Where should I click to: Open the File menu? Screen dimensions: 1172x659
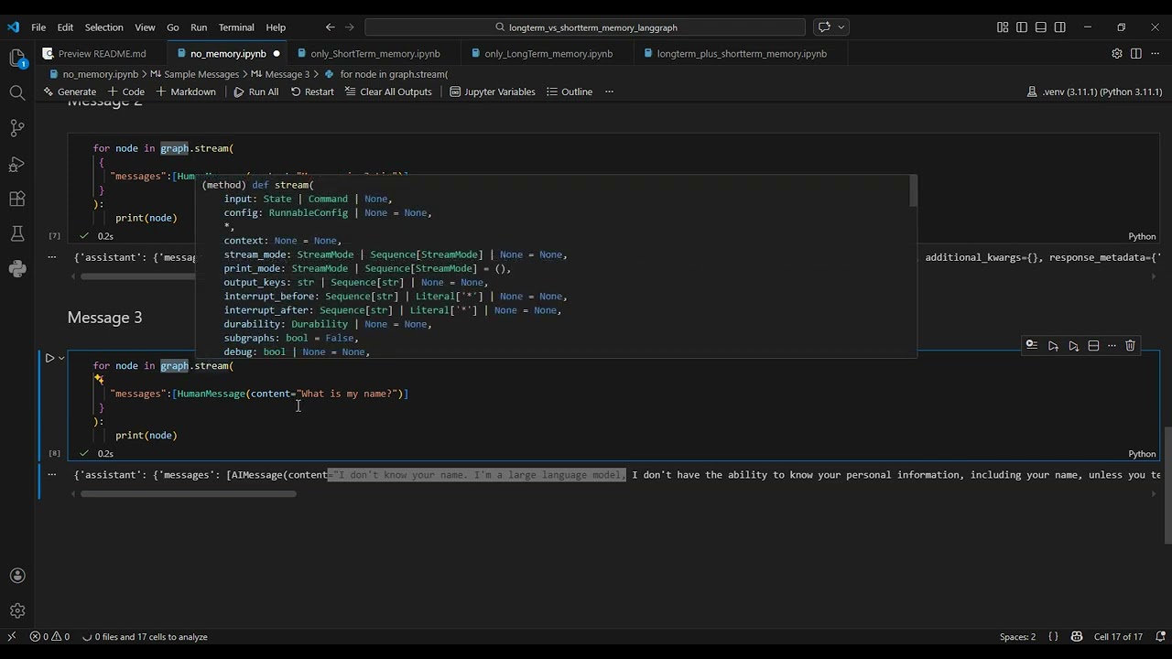(38, 27)
